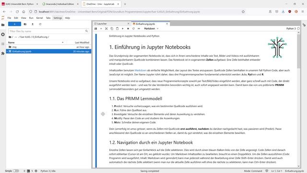The height and width of the screenshot is (173, 307).
Task: Open the Extension Manager puzzle icon
Action: pos(3,53)
